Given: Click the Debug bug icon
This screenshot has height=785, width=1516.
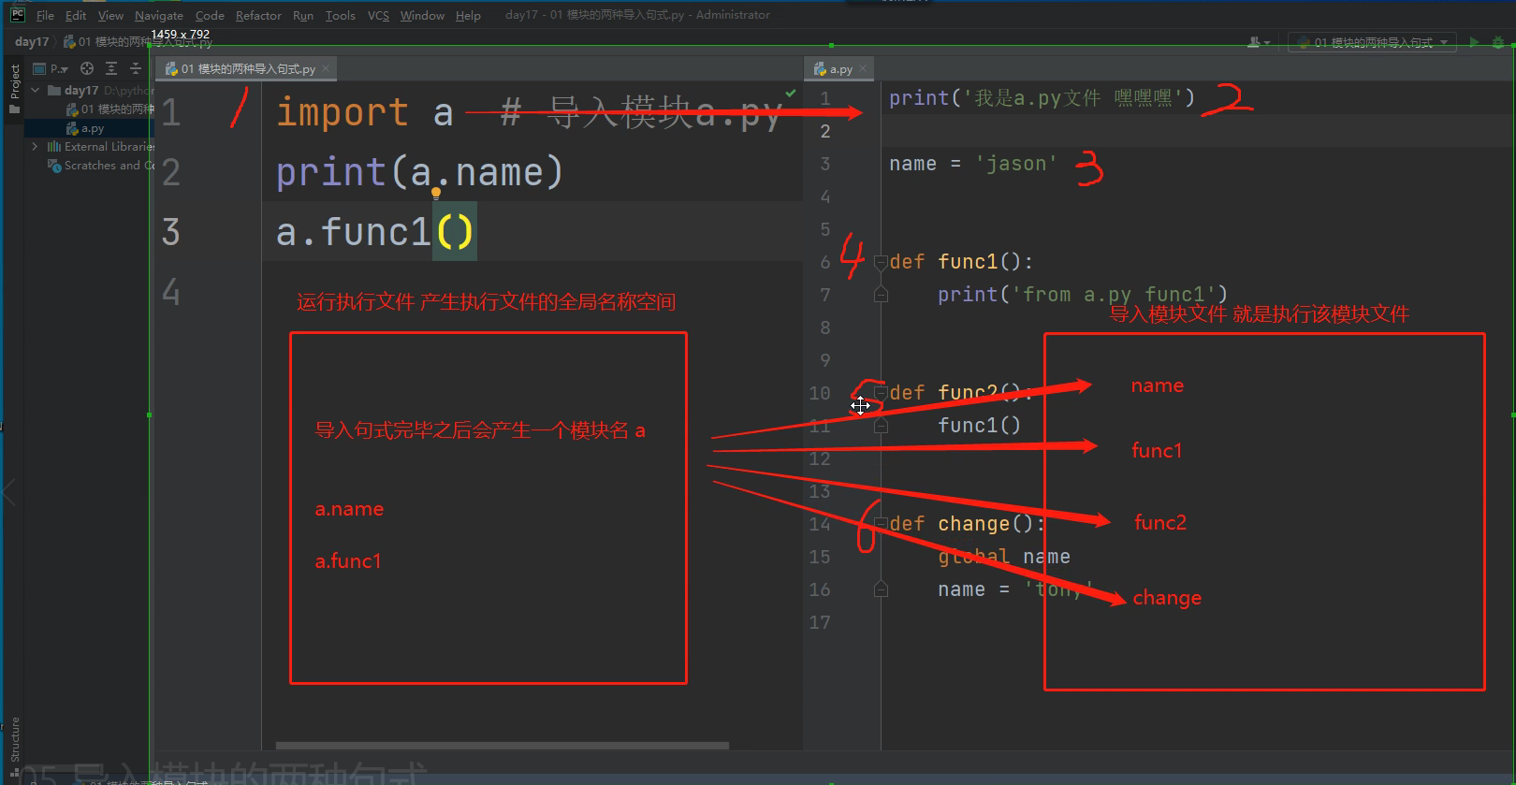Looking at the screenshot, I should 1497,42.
